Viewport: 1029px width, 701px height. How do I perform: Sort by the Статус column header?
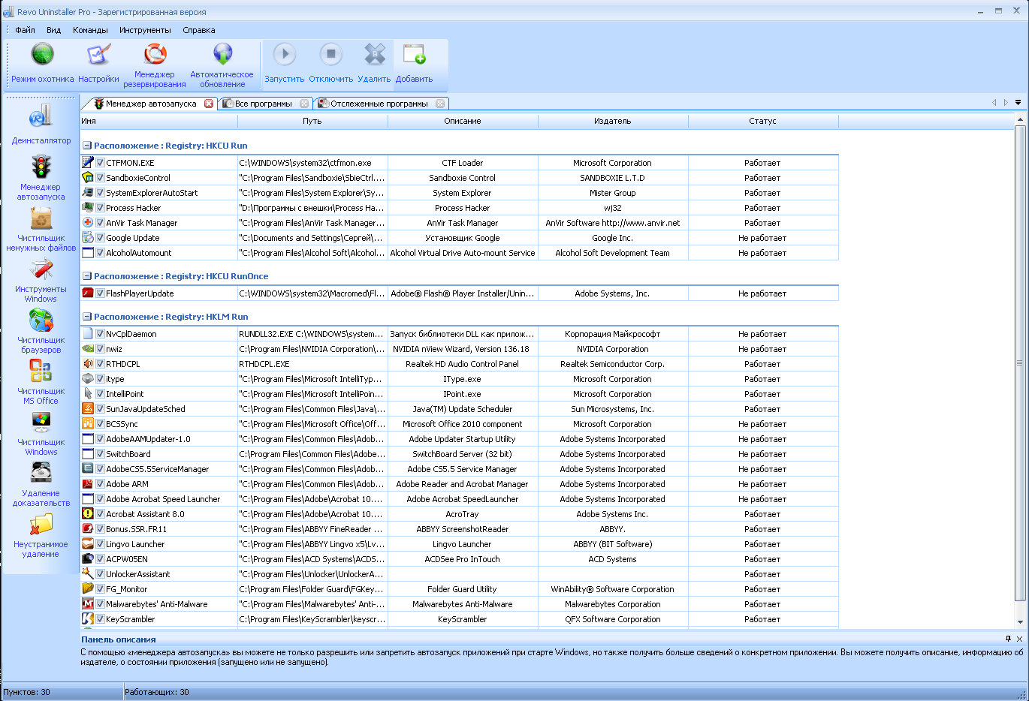click(763, 121)
